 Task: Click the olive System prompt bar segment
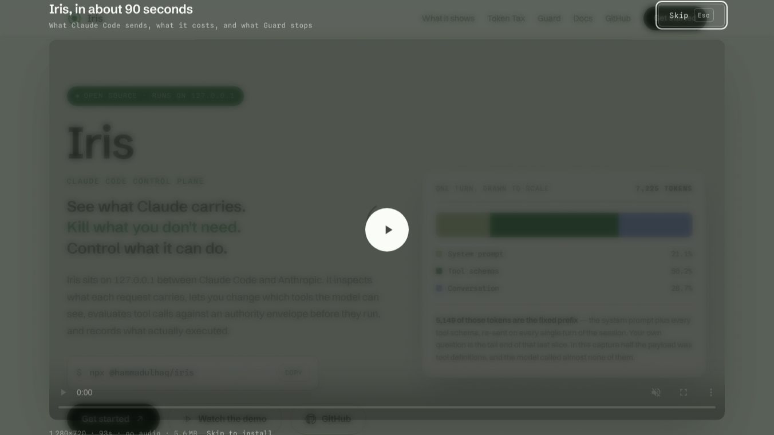463,225
